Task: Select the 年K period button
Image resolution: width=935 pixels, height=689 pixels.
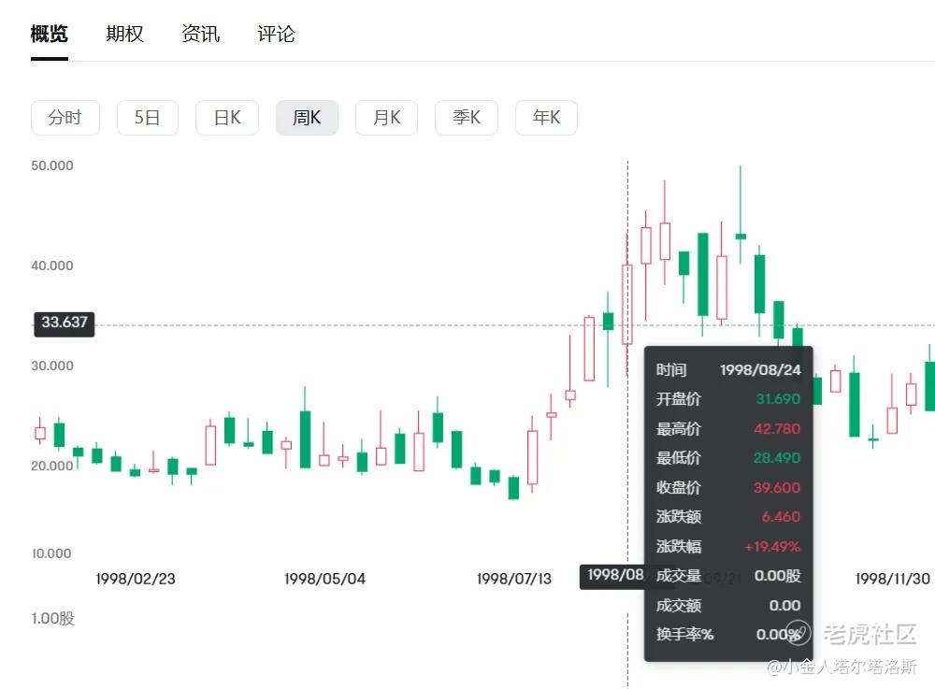Action: tap(546, 118)
